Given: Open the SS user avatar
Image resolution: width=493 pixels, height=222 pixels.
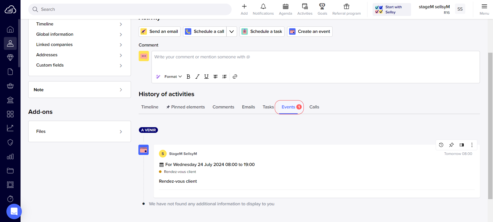Looking at the screenshot, I should tap(460, 9).
